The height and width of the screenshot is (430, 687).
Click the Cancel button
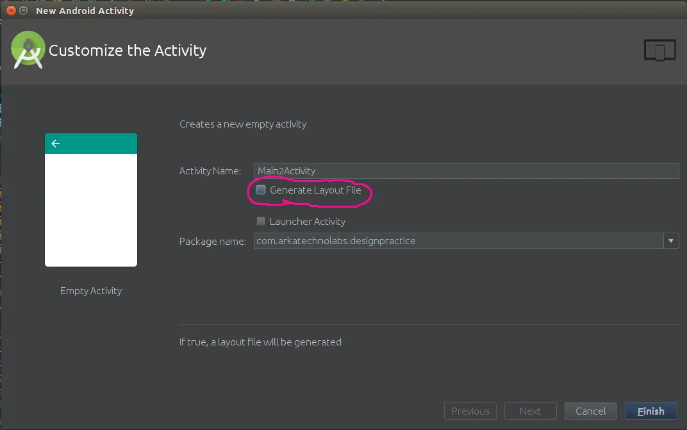(591, 411)
